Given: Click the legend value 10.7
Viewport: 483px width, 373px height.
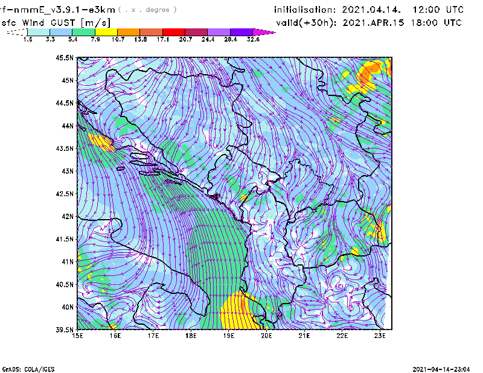Looking at the screenshot, I should pyautogui.click(x=118, y=39).
